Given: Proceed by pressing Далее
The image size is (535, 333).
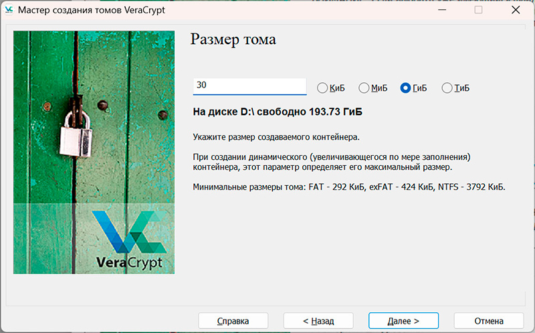Looking at the screenshot, I should (x=403, y=321).
